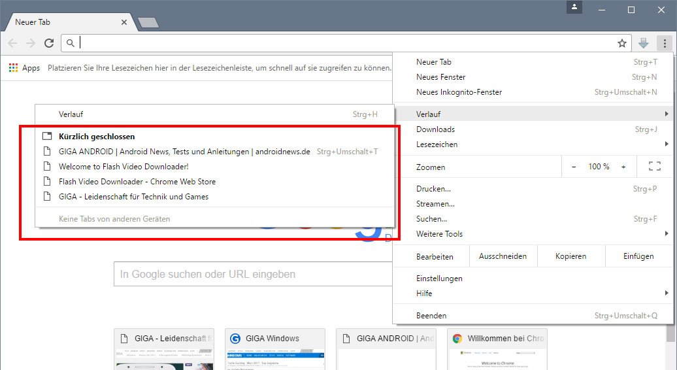Expand the Hilfe submenu
The height and width of the screenshot is (370, 677).
point(533,294)
